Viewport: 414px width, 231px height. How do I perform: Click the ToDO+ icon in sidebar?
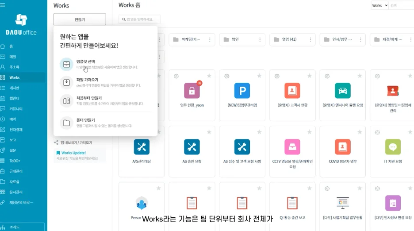pyautogui.click(x=3, y=161)
